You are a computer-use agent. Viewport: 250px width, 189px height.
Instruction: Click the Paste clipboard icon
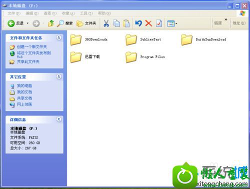tap(126, 23)
